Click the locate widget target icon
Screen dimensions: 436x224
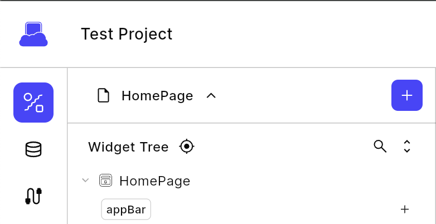[187, 147]
